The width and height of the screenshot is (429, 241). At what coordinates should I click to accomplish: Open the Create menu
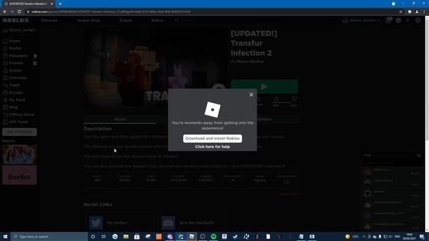[x=126, y=20]
